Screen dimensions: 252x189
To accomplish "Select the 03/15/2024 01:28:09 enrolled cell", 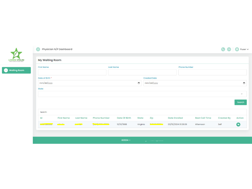I will (177, 124).
